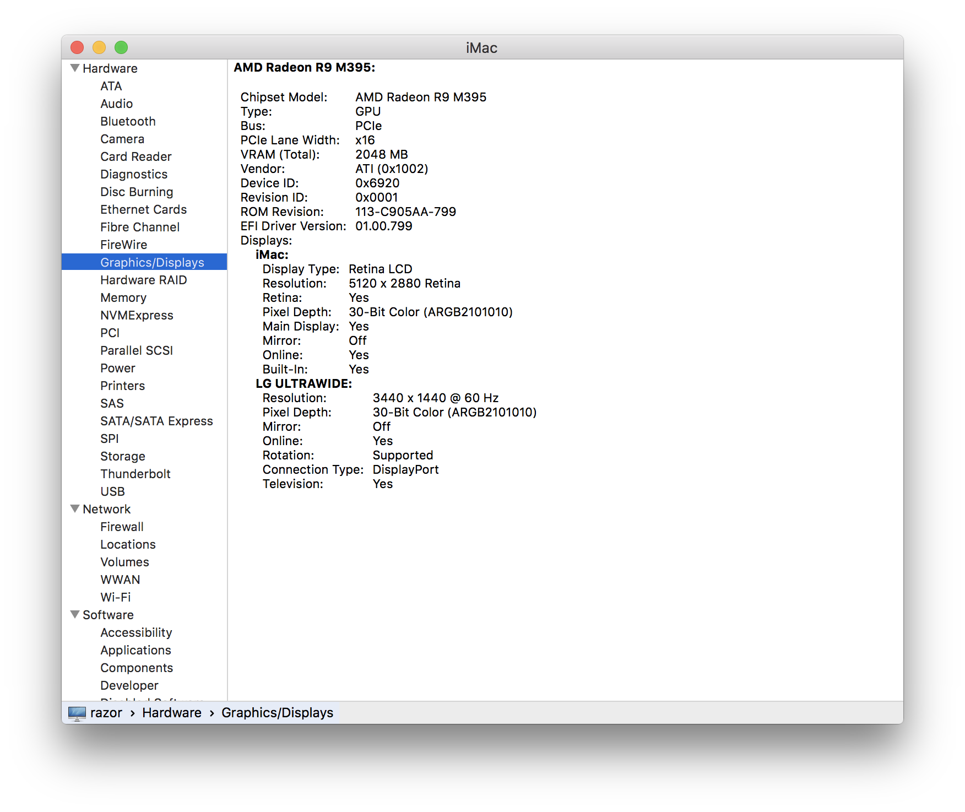Screen dimensions: 965x812
Task: Click the Device ID 0x6920 value
Action: tap(377, 183)
